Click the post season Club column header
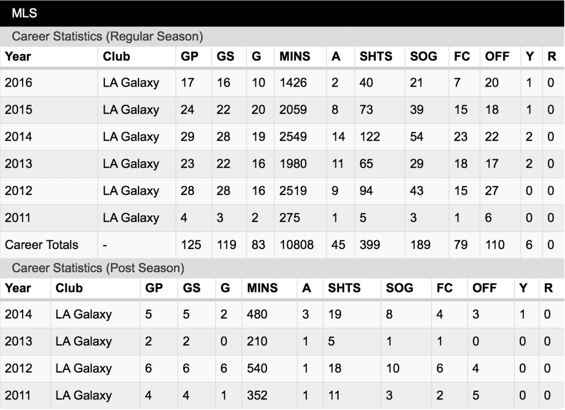 tap(69, 288)
